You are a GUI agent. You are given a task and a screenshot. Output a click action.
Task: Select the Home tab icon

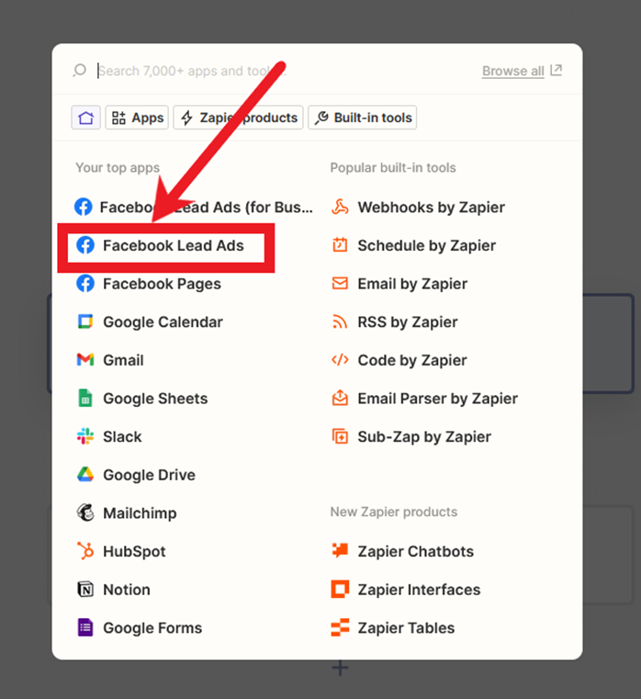(x=86, y=118)
